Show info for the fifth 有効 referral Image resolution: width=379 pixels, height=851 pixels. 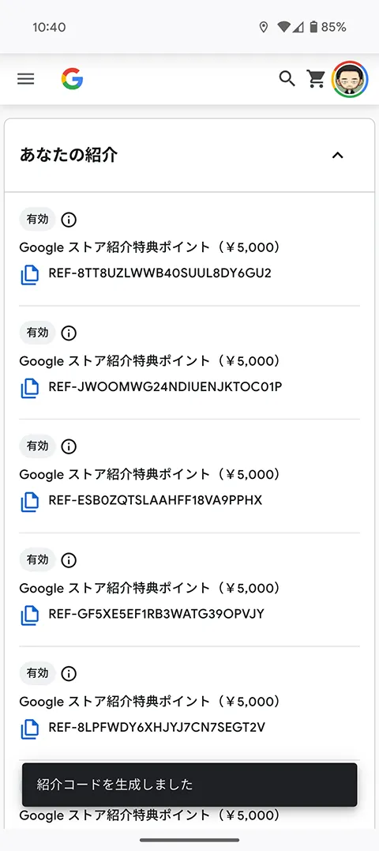click(x=69, y=673)
